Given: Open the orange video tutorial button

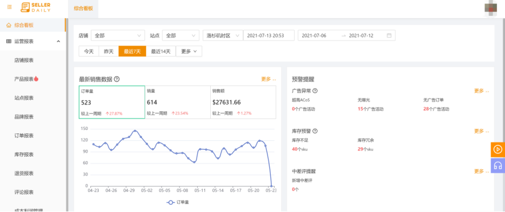Looking at the screenshot, I should 498,149.
